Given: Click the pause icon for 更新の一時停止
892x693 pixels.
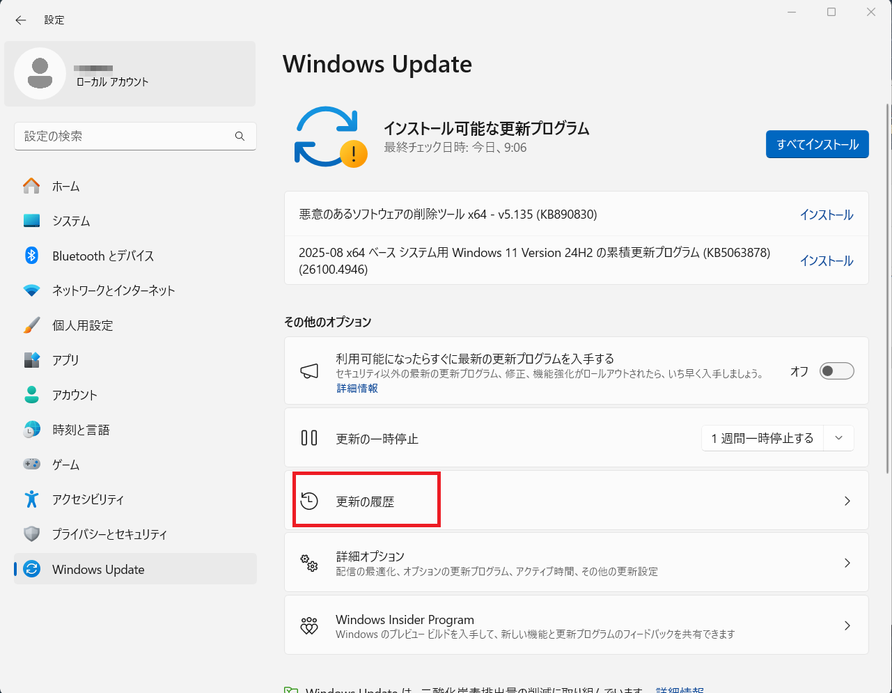Looking at the screenshot, I should point(309,438).
